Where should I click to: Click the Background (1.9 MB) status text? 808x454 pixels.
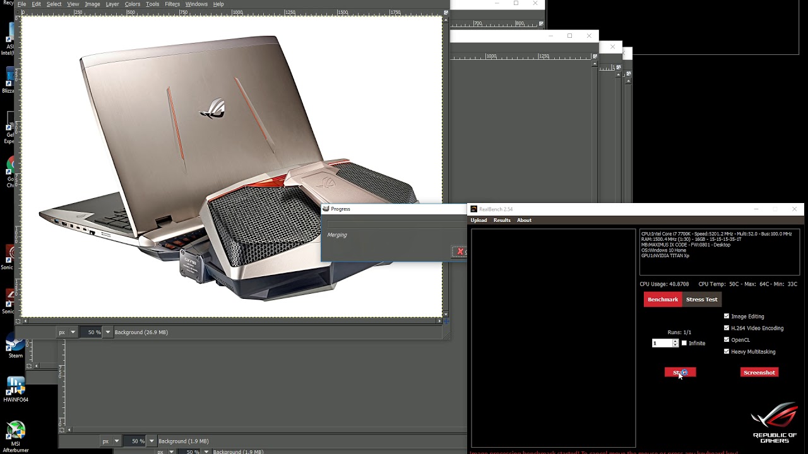(x=183, y=441)
